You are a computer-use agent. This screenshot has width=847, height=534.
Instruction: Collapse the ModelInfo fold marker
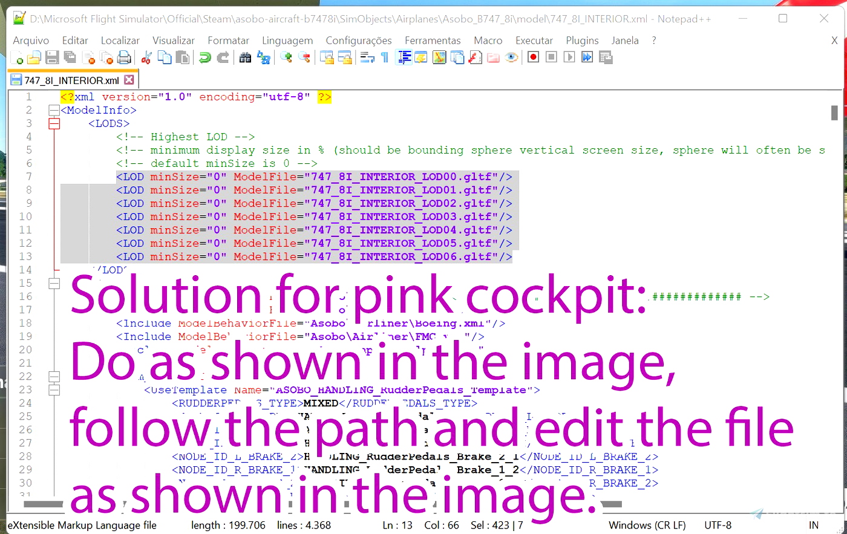click(54, 110)
